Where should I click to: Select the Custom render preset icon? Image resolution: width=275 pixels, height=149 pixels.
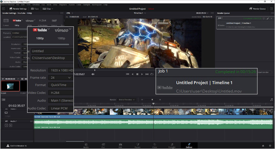click(6, 21)
